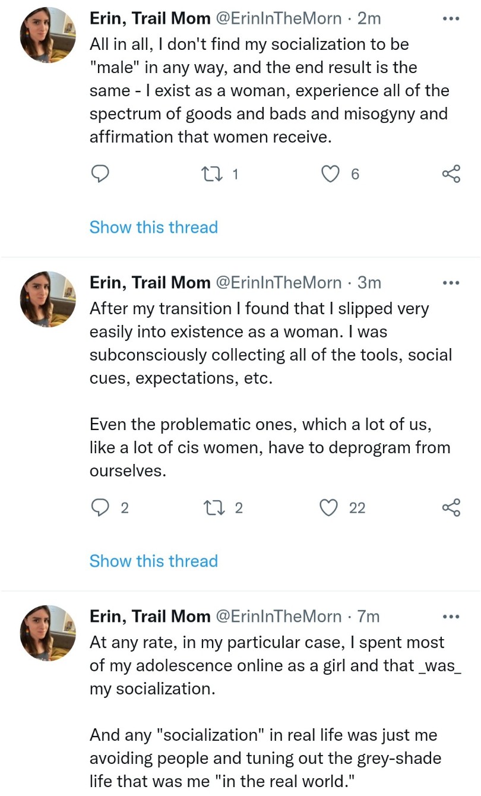Open the 7m timestamp of the last tweet
This screenshot has width=481, height=796.
(368, 617)
